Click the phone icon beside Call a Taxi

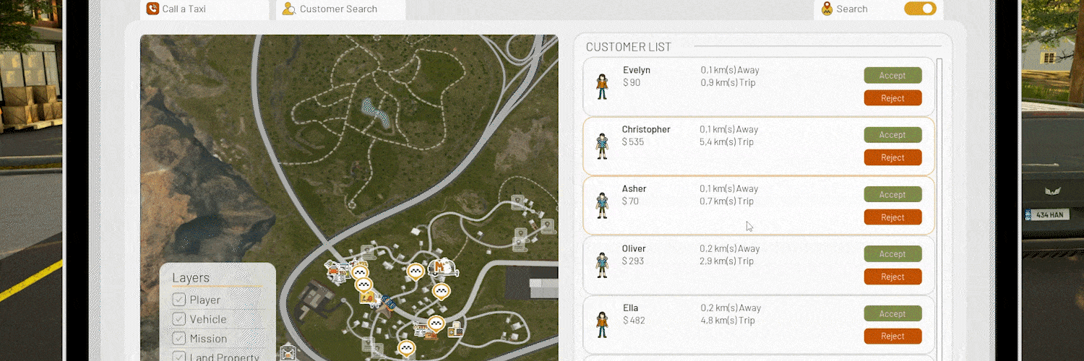pos(152,9)
